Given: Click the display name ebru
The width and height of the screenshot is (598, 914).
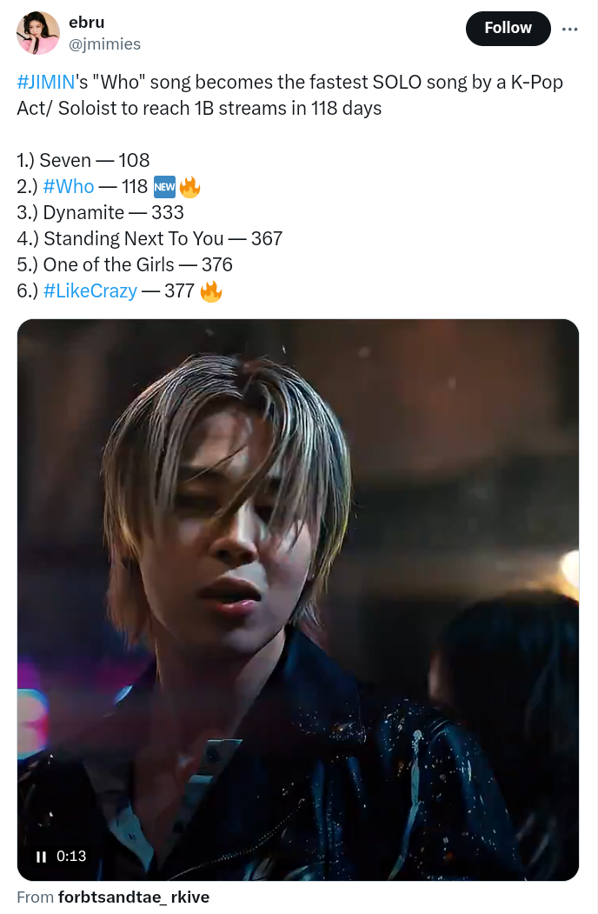Looking at the screenshot, I should click(86, 23).
